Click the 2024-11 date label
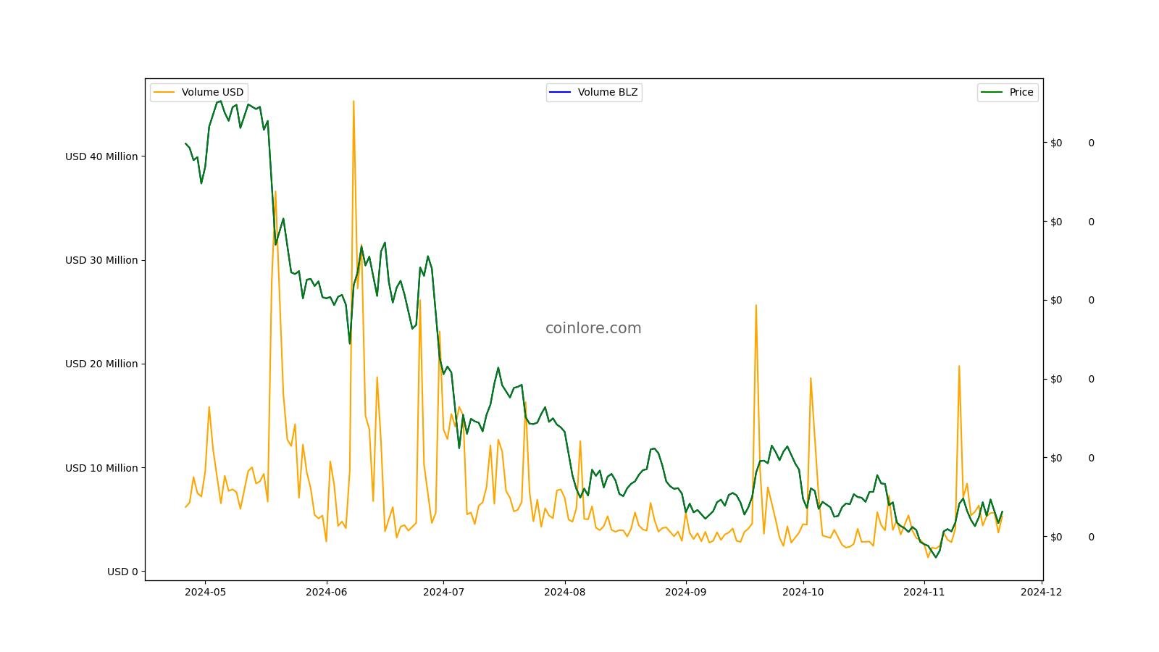 click(x=924, y=592)
